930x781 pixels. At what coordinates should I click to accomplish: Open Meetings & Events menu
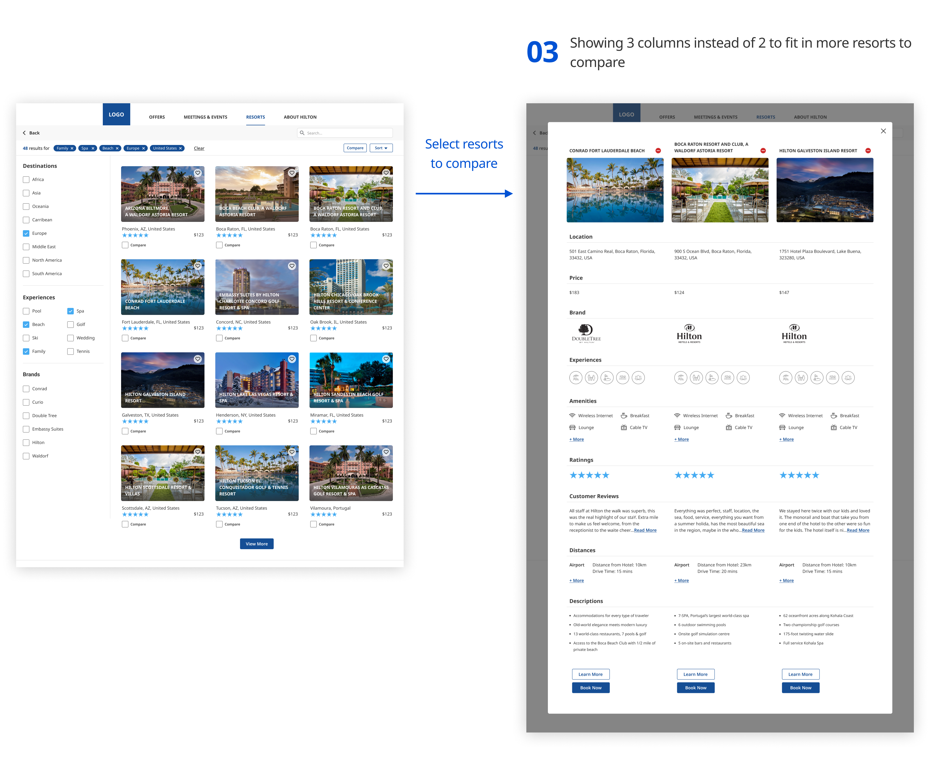coord(205,117)
